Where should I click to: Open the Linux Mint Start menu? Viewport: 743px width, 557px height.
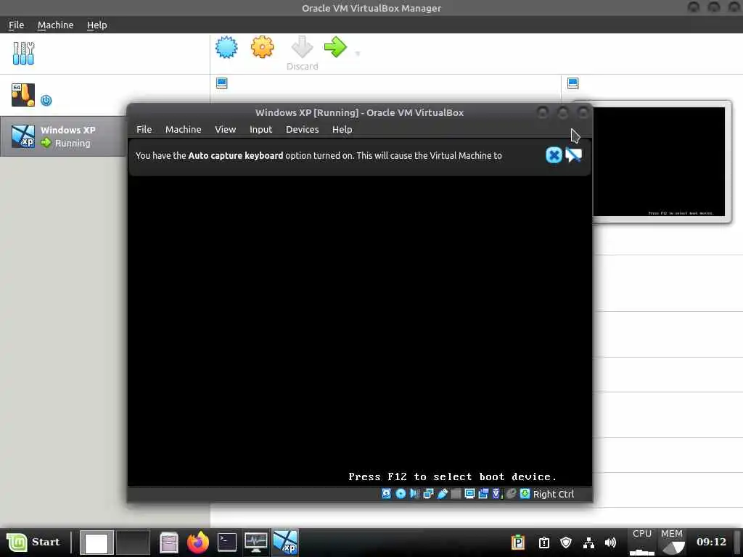[x=33, y=542]
